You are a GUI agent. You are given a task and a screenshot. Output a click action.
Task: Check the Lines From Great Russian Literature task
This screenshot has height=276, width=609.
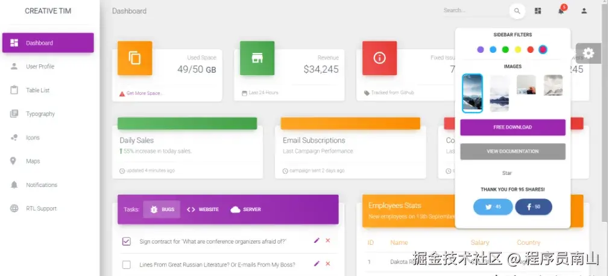126,265
